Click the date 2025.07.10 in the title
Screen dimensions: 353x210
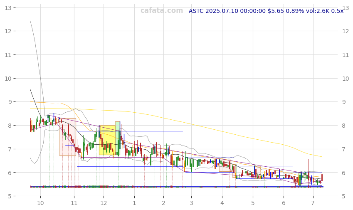coord(222,11)
